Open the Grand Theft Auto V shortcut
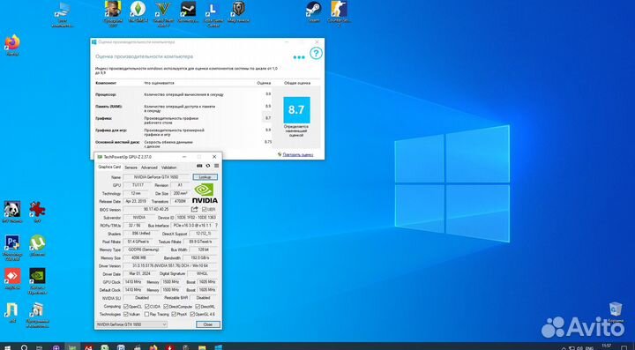This screenshot has width=635, height=350. pyautogui.click(x=164, y=13)
